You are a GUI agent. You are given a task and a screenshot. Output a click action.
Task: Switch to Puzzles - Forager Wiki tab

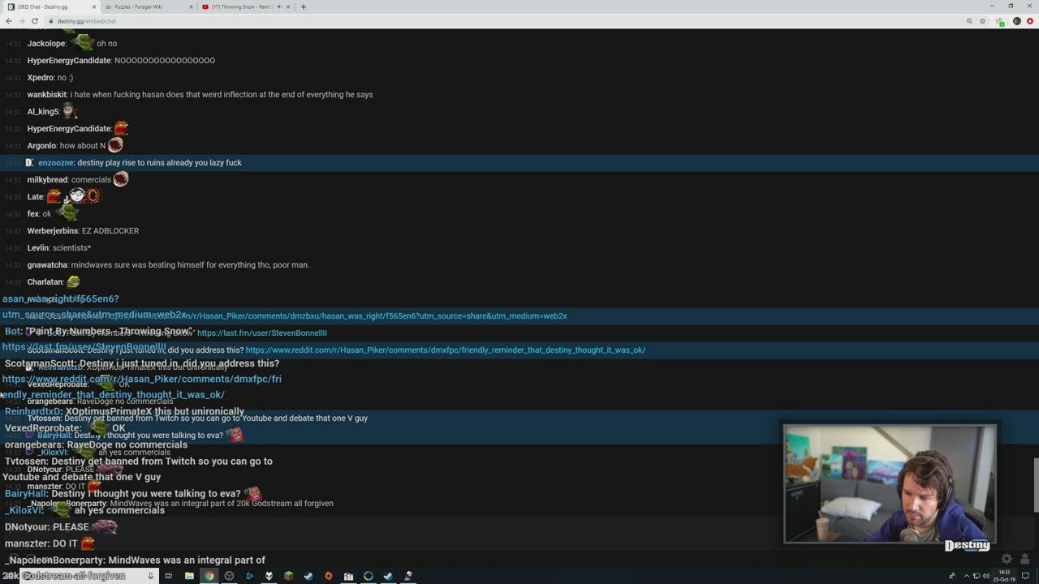coord(149,6)
